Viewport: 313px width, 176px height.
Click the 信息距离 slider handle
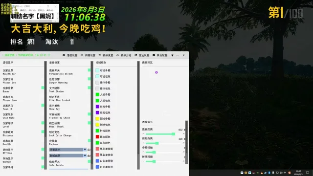pos(157,143)
